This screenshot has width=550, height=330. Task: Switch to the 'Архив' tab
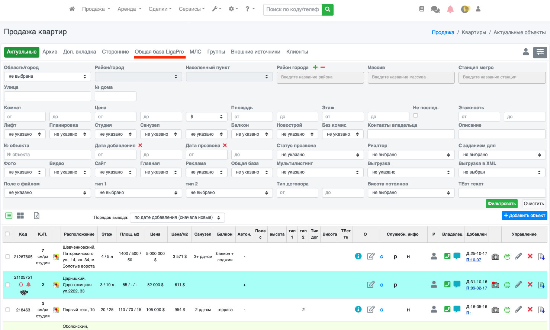(50, 52)
